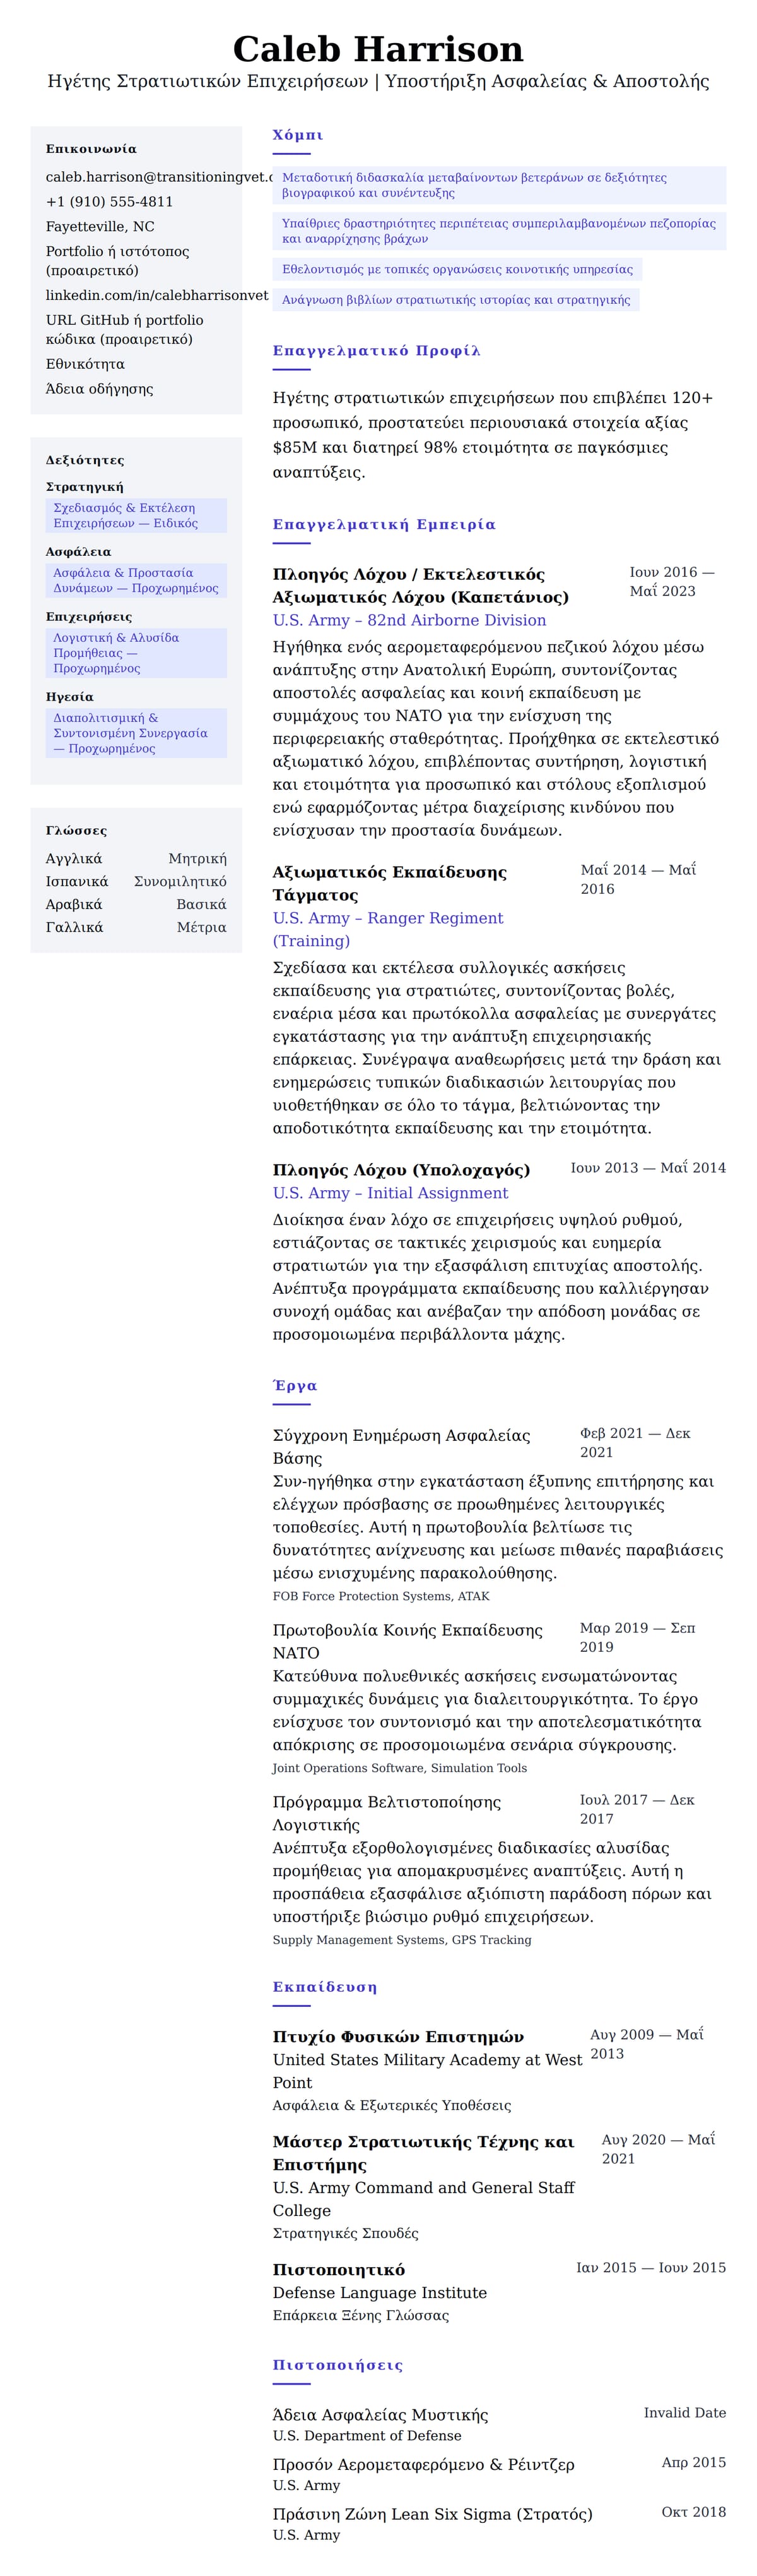Click the phone number +1 (910) 555-4811

point(109,202)
